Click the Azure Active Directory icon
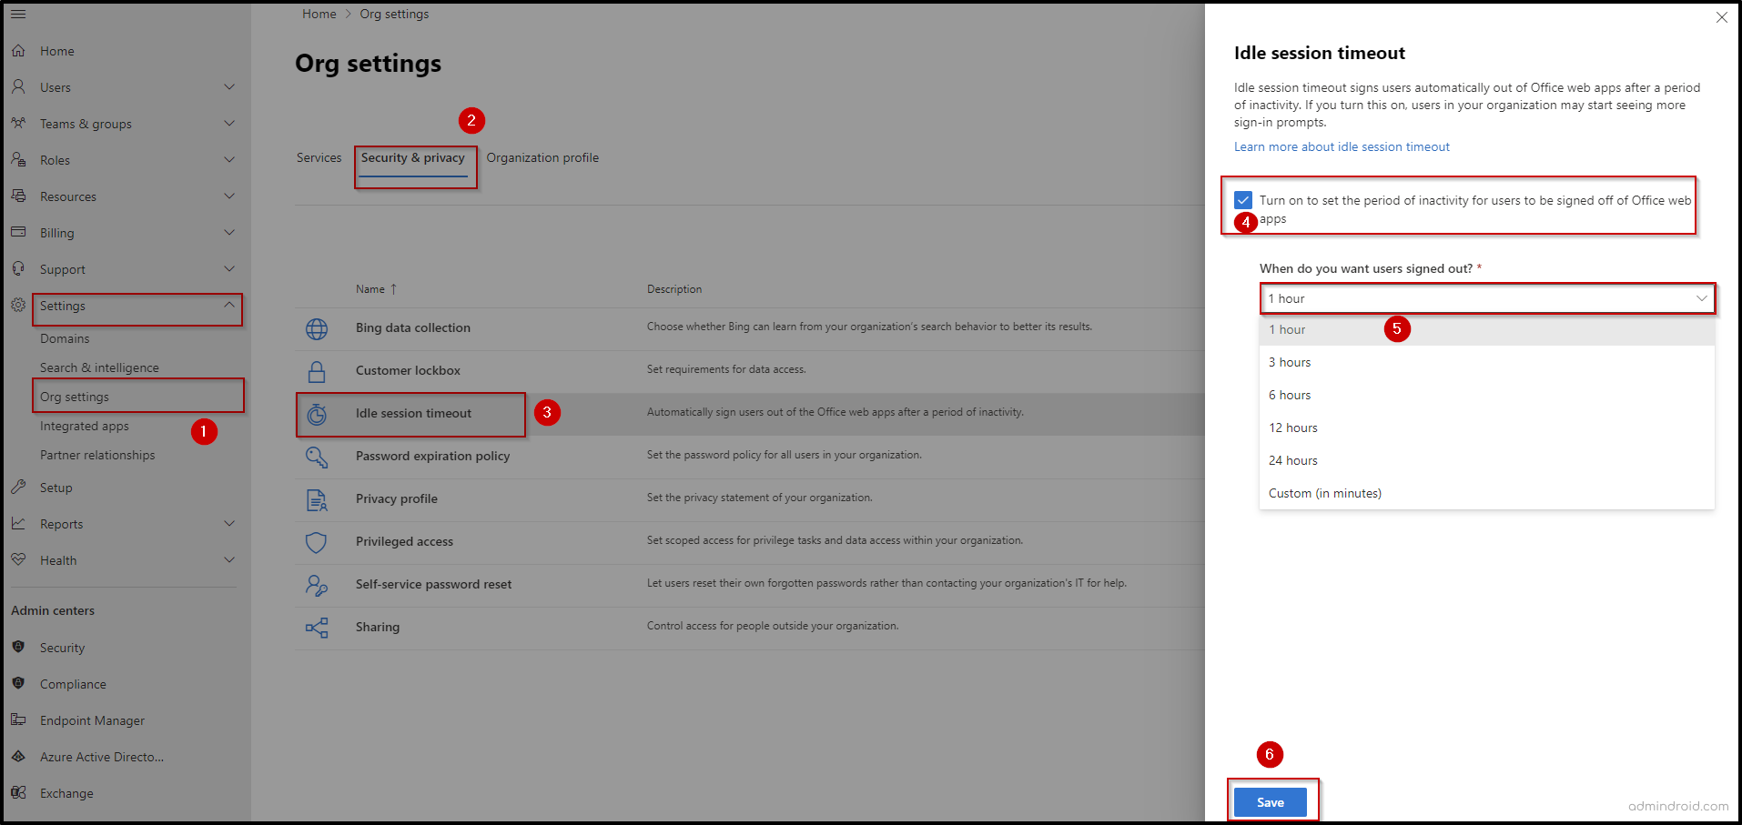Screen dimensions: 1742x825 point(18,756)
